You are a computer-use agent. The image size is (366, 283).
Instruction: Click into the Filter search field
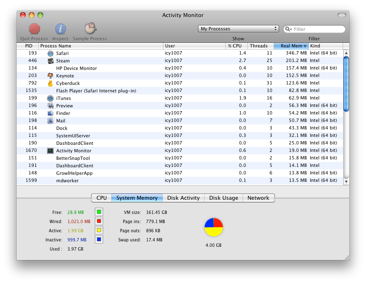314,29
